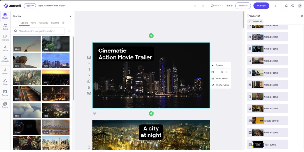
Task: Select the A city at night text
Action: [x=151, y=132]
